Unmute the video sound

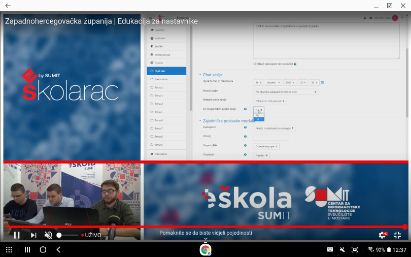[x=48, y=235]
